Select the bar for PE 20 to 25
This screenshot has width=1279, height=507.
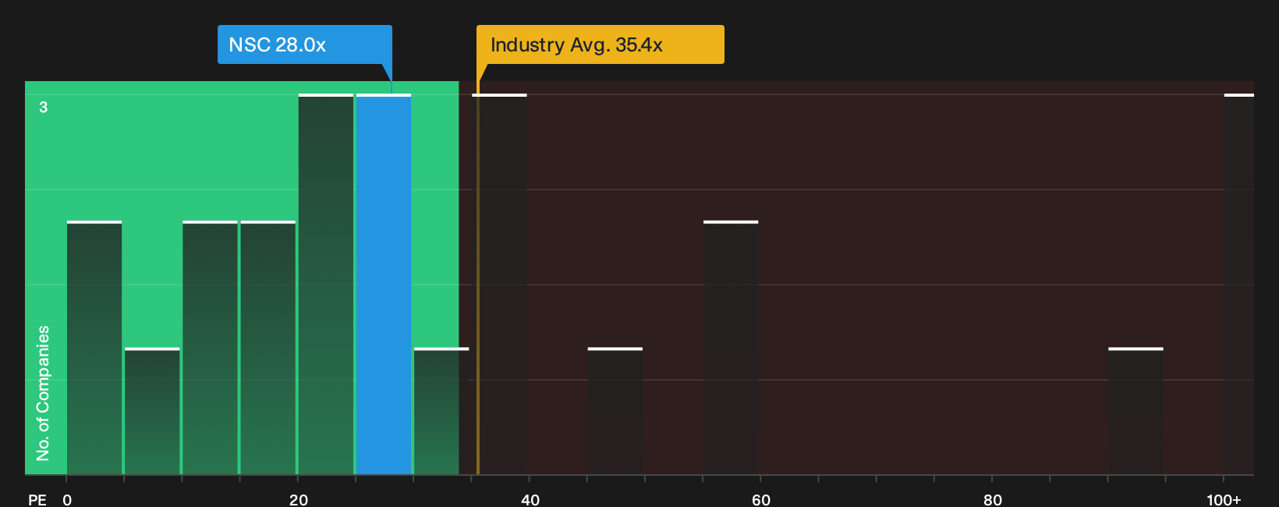click(x=326, y=285)
